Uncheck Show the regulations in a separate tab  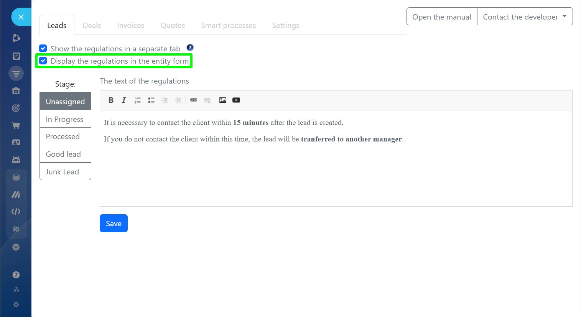tap(43, 48)
